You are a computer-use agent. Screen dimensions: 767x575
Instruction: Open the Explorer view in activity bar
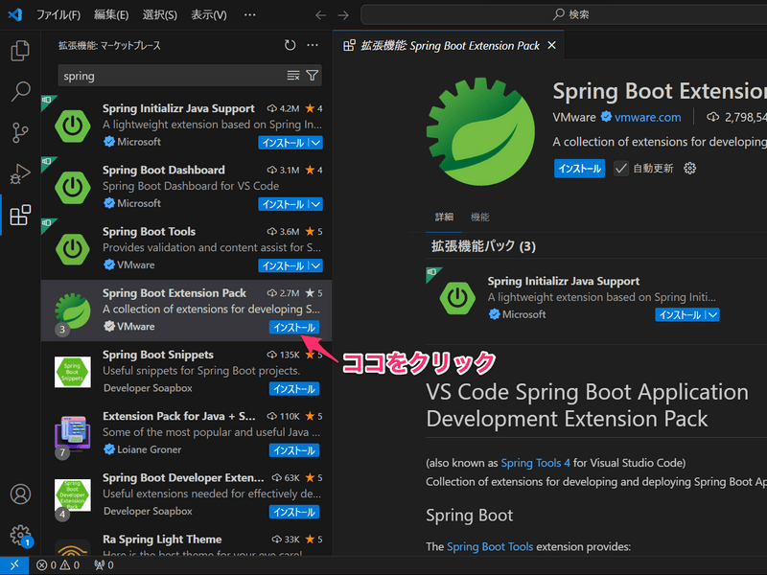pyautogui.click(x=20, y=51)
